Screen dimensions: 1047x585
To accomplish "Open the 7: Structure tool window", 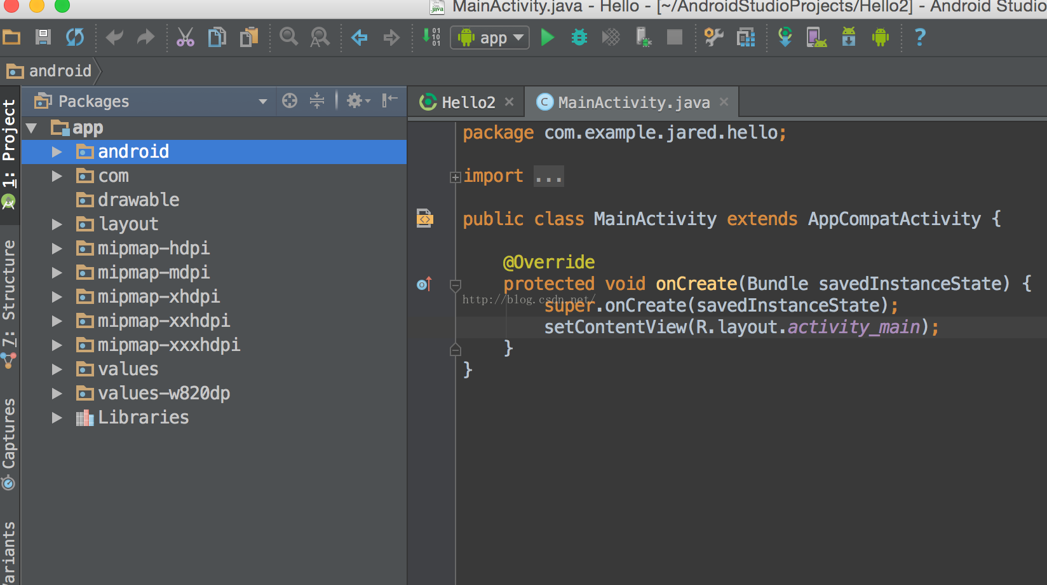I will 9,304.
